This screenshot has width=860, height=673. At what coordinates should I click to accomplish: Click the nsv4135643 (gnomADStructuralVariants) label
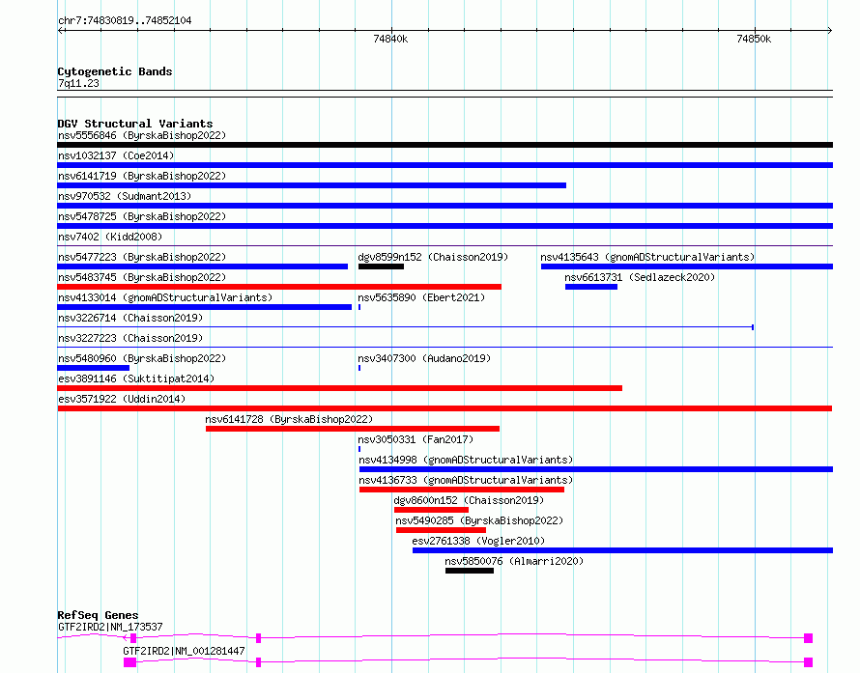point(647,257)
